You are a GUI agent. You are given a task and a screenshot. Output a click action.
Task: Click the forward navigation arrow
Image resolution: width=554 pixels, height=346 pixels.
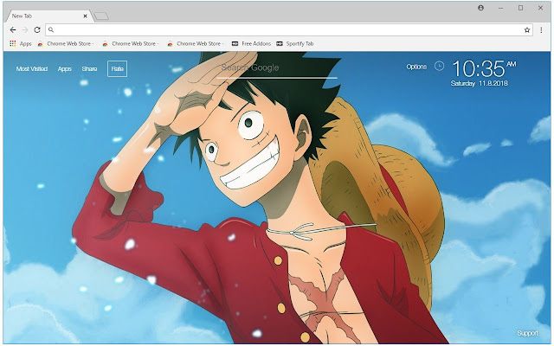(x=25, y=30)
